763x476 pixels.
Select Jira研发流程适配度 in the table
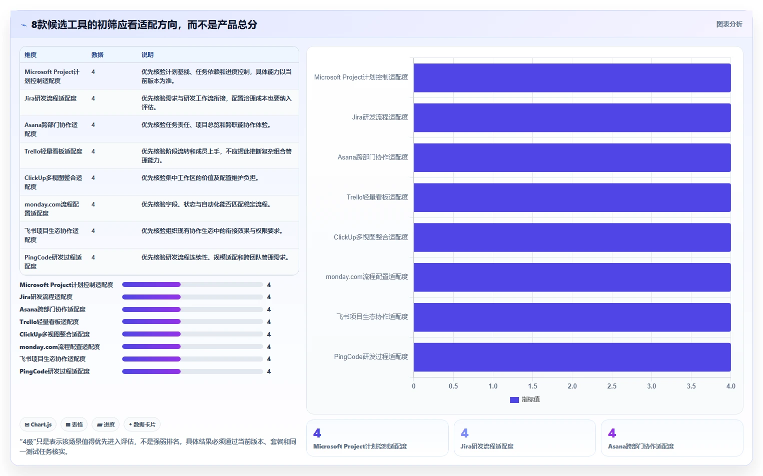[x=51, y=98]
